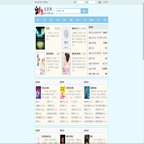This screenshot has height=144, width=144.
Task: Click the first login field in top bar
Action: coord(80,2)
